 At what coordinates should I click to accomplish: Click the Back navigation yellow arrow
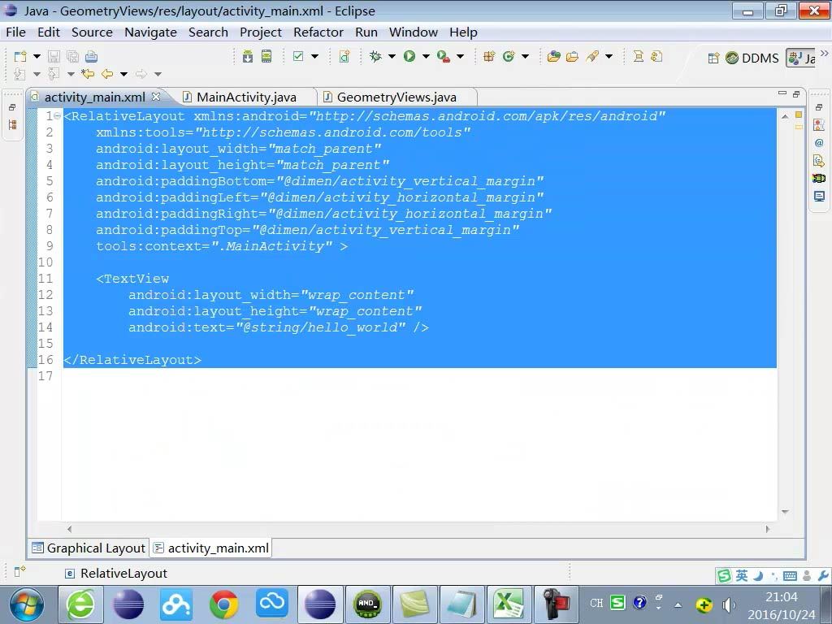pyautogui.click(x=107, y=74)
